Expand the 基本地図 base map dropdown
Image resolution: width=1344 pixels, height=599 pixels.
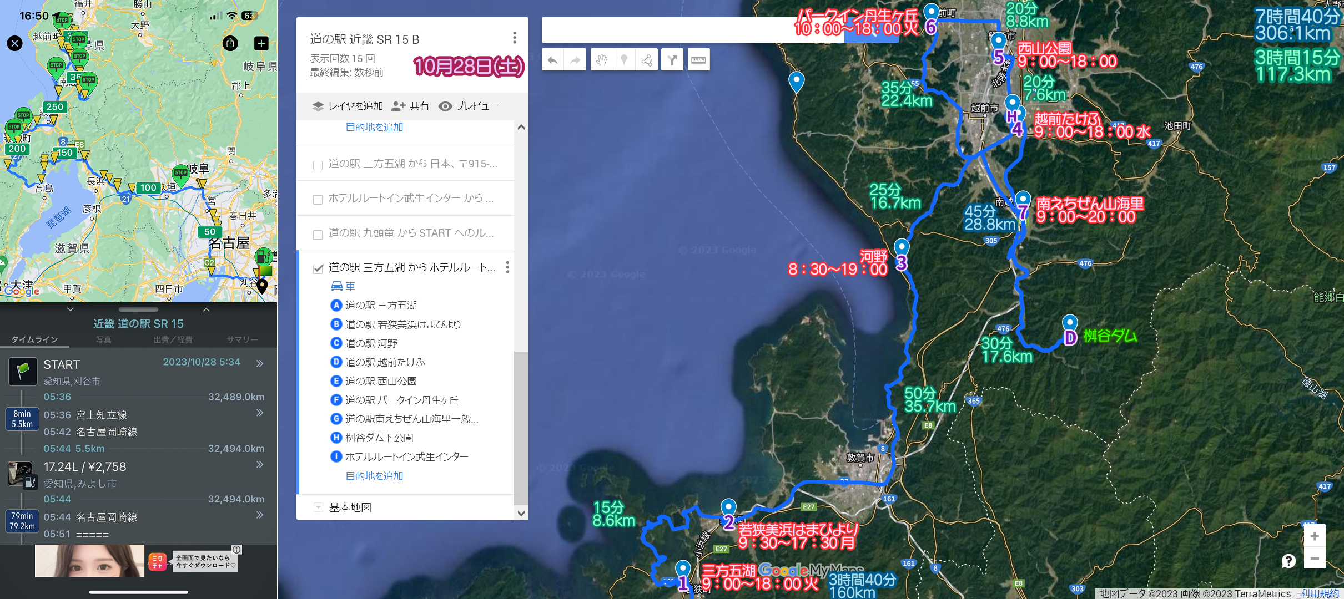(318, 507)
